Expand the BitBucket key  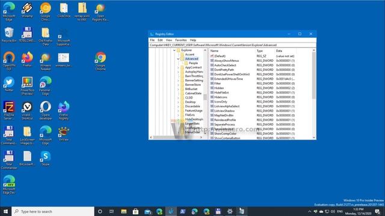178,89
